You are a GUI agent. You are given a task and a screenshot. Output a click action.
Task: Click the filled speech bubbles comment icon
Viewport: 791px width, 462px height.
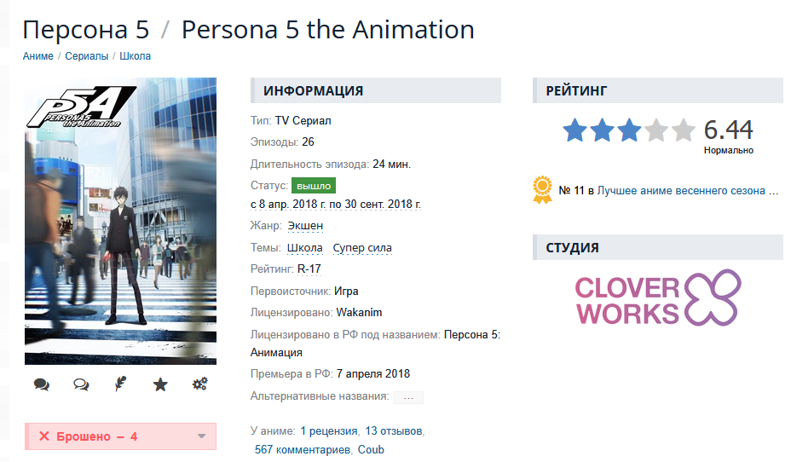(x=41, y=384)
